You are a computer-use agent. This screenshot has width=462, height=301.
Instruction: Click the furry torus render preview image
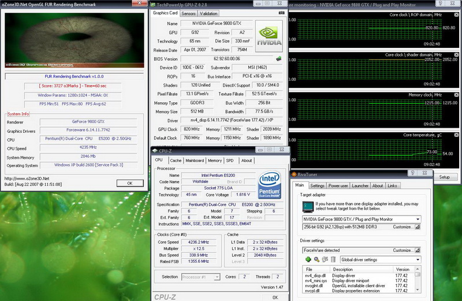[x=74, y=40]
